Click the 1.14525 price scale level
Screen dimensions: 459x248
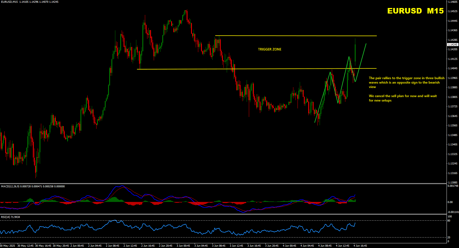pos(453,11)
